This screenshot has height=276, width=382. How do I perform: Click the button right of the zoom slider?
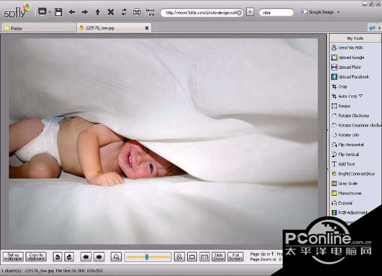click(x=180, y=257)
